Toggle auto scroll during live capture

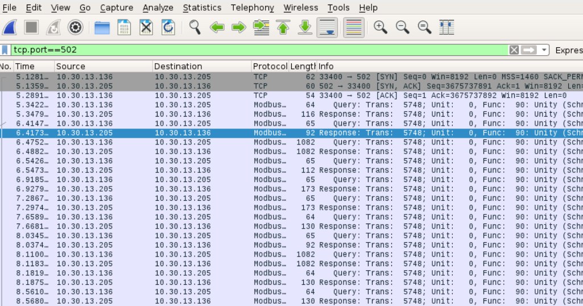coord(327,27)
